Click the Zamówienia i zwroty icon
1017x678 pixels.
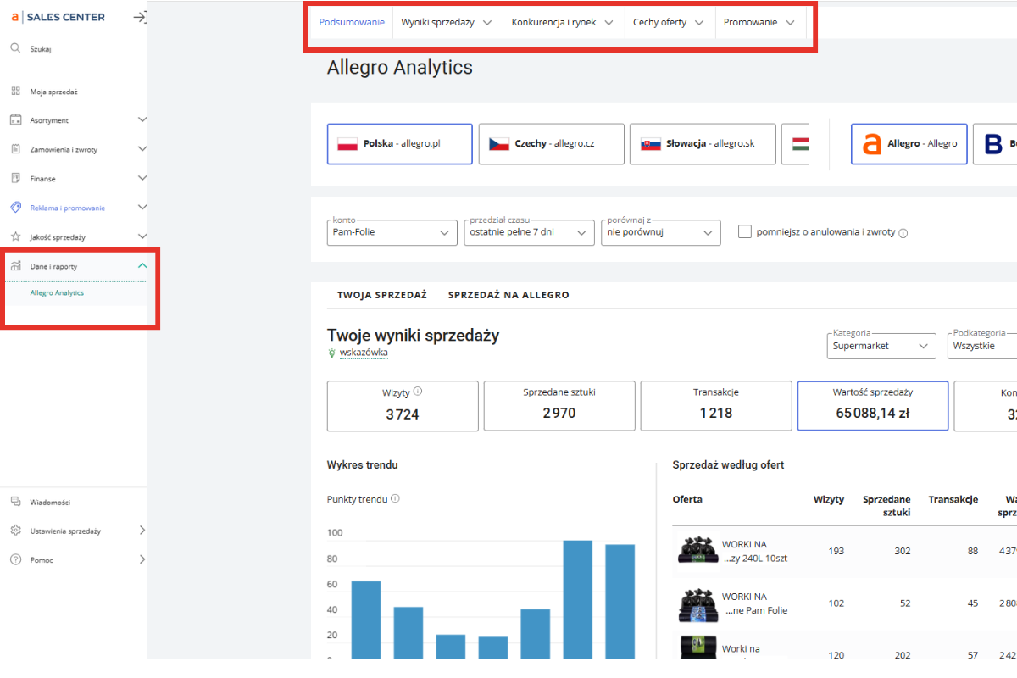coord(15,149)
